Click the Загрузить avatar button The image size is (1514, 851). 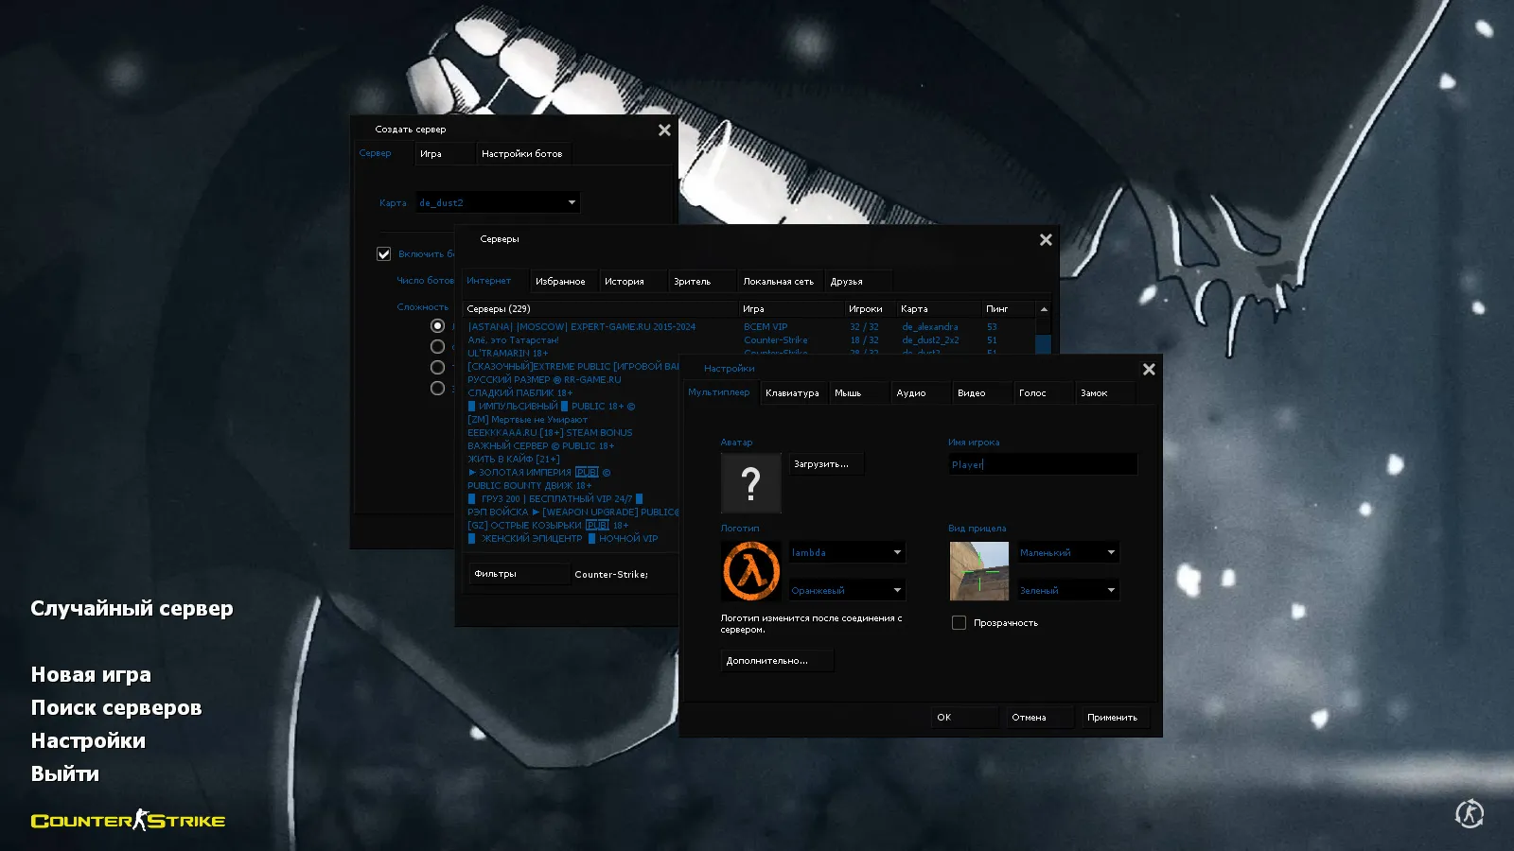(825, 463)
